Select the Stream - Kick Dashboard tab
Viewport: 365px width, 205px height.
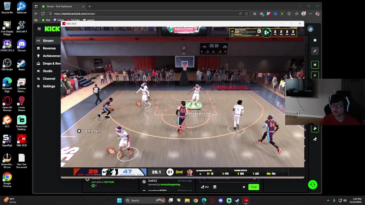click(x=63, y=6)
